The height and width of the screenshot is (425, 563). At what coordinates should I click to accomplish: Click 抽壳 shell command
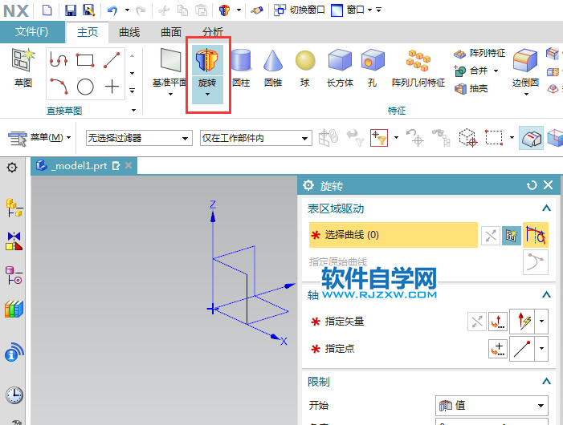click(471, 88)
